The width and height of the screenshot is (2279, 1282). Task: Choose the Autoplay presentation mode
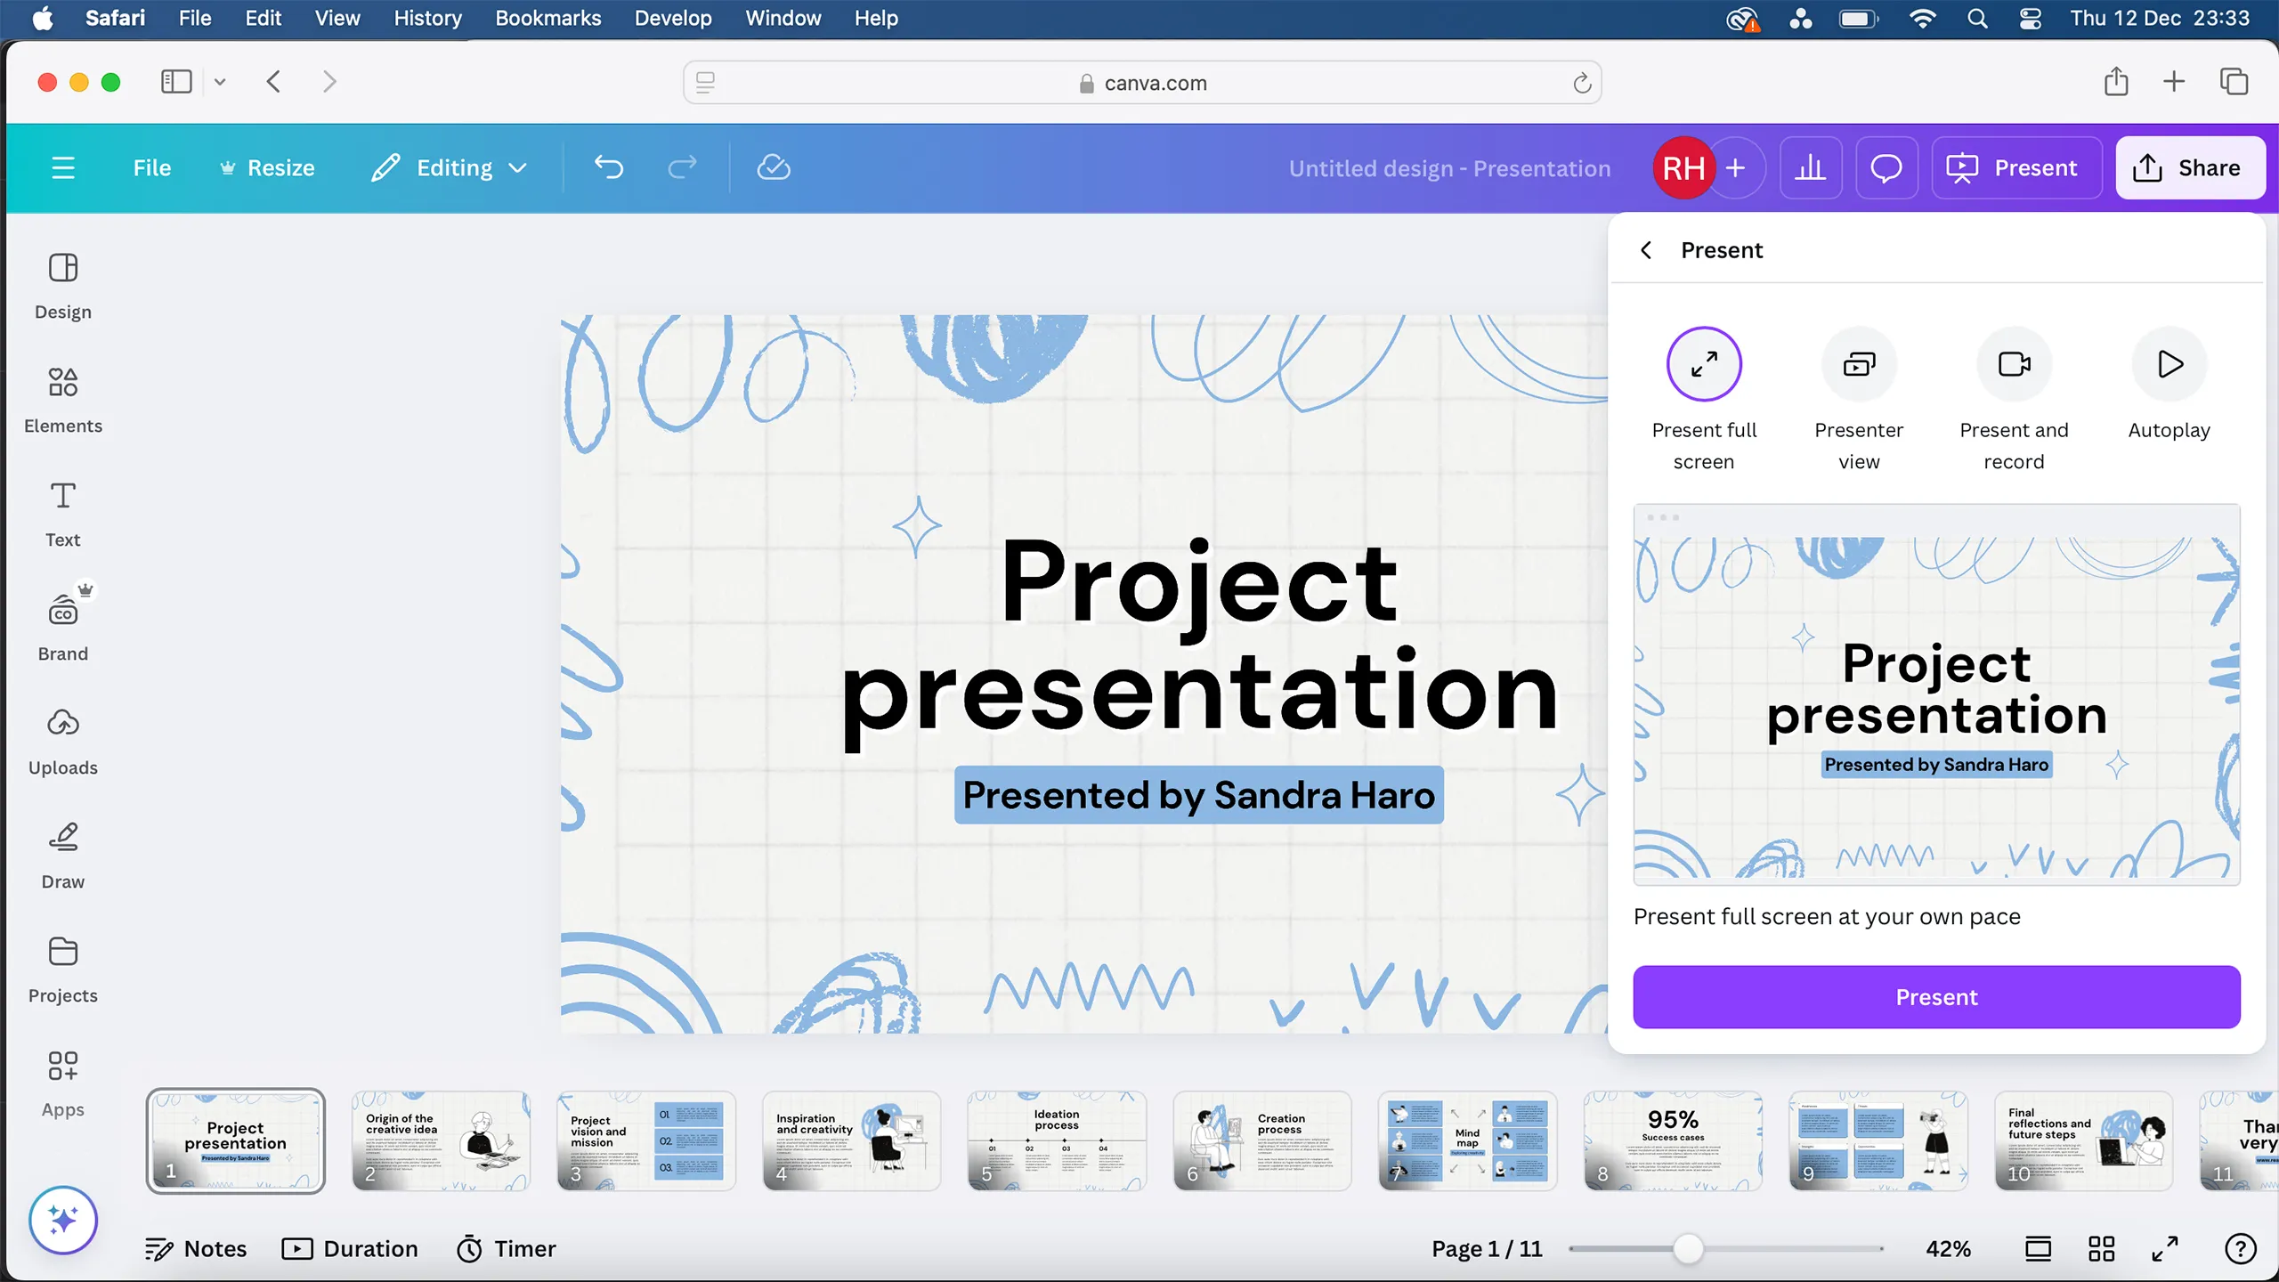(2168, 363)
